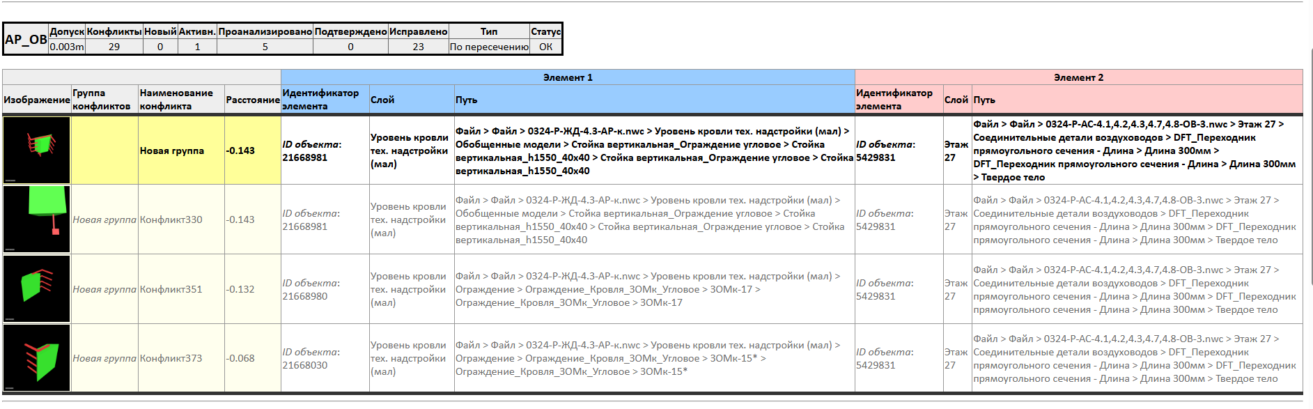Screen dimensions: 1313x409
Task: Click the Конфликты count 29
Action: click(x=114, y=47)
